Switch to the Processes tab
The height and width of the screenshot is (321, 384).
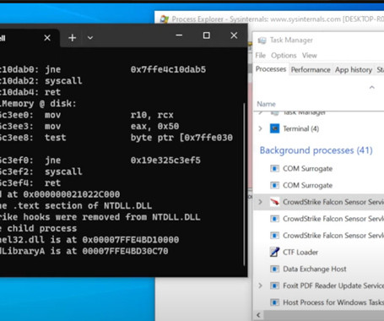271,69
